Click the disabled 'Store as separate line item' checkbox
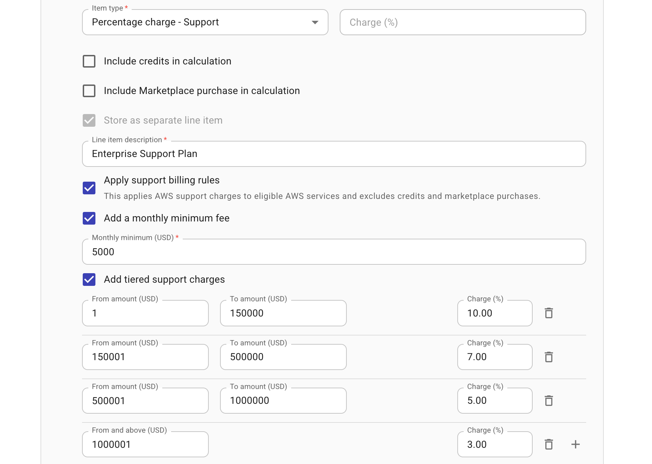Screen dimensions: 652x464 89,120
